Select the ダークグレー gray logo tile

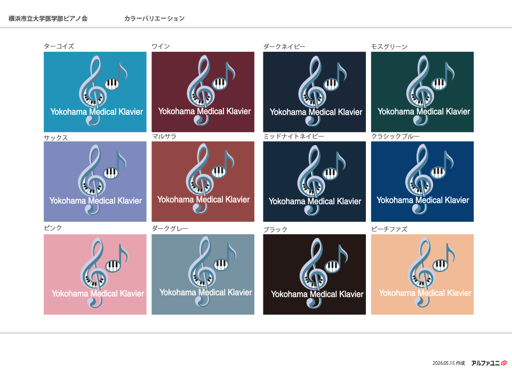[x=203, y=274]
